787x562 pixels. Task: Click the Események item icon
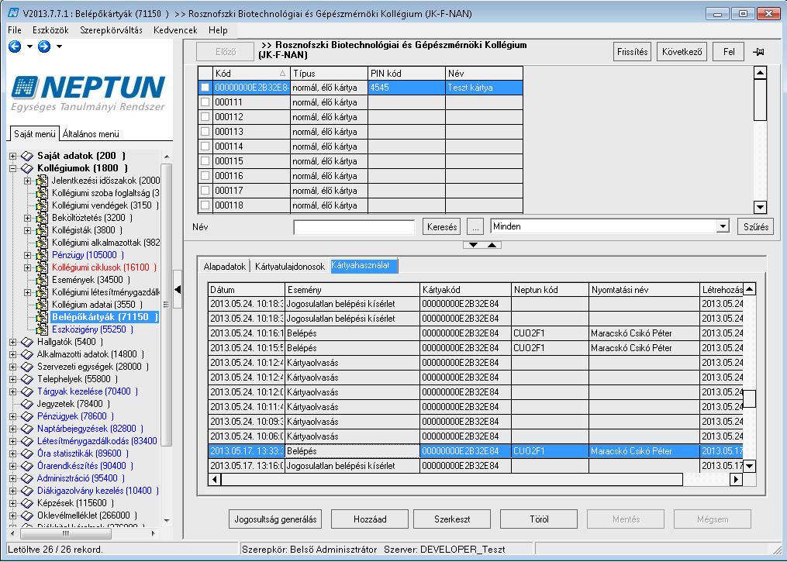pos(42,280)
